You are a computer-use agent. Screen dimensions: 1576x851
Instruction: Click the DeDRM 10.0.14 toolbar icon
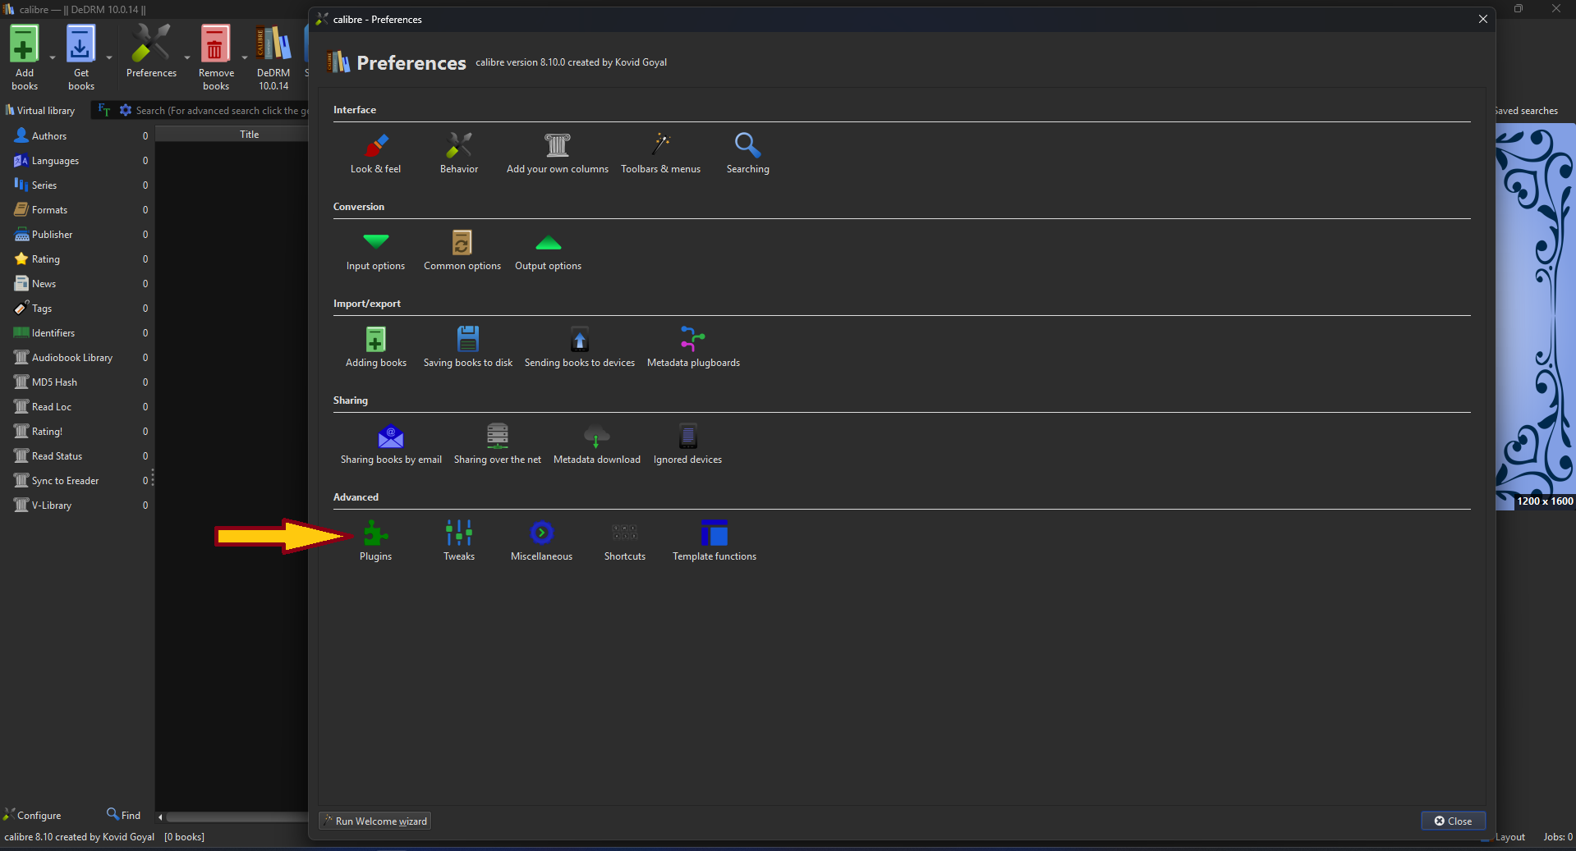273,57
